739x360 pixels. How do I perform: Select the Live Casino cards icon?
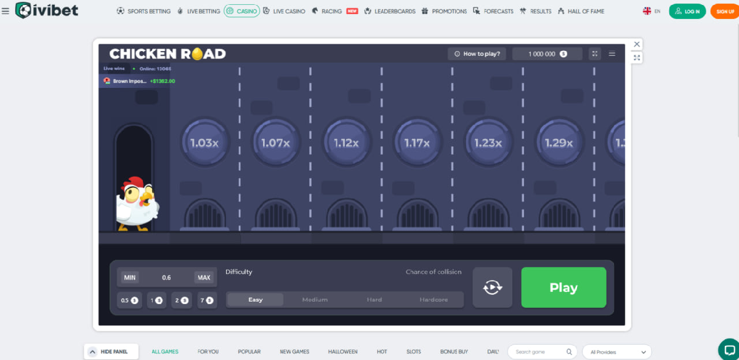[266, 10]
